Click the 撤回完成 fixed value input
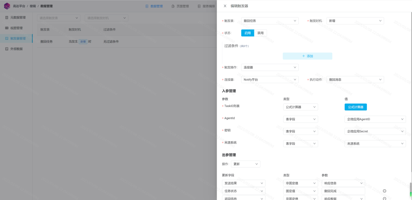The height and width of the screenshot is (200, 412). point(343,191)
